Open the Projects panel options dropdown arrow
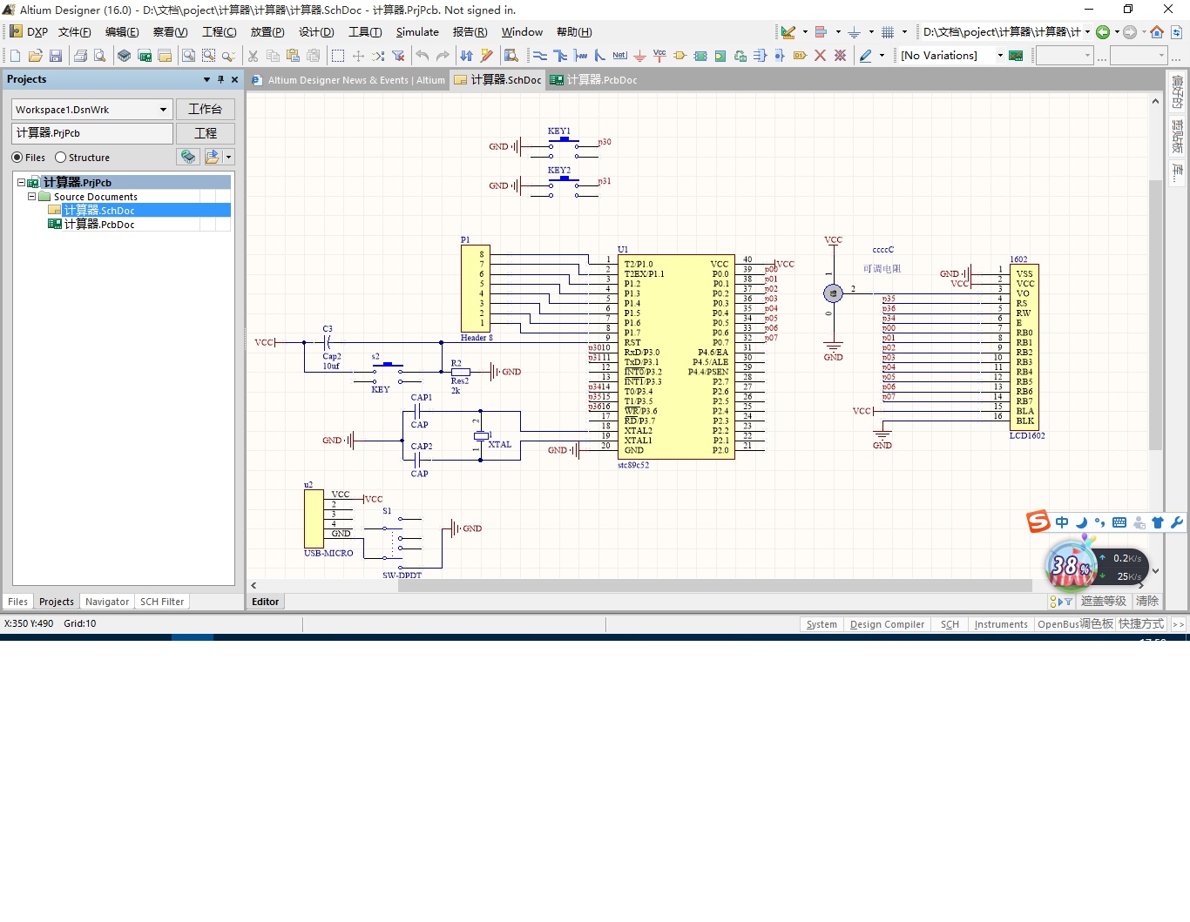 click(206, 79)
